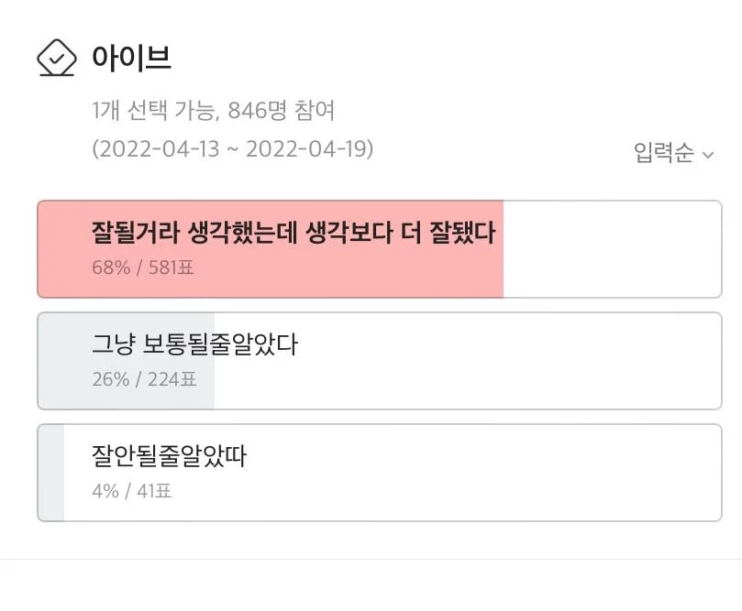
Task: Select the option 그냥 보통될줄알았다
Action: tap(380, 361)
